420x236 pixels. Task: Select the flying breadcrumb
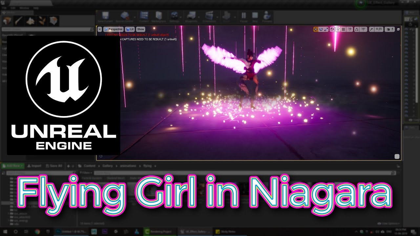coord(148,166)
